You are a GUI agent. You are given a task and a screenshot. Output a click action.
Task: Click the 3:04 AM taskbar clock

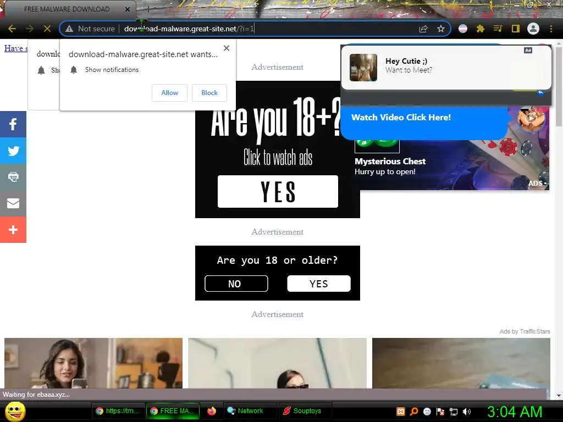(x=515, y=412)
